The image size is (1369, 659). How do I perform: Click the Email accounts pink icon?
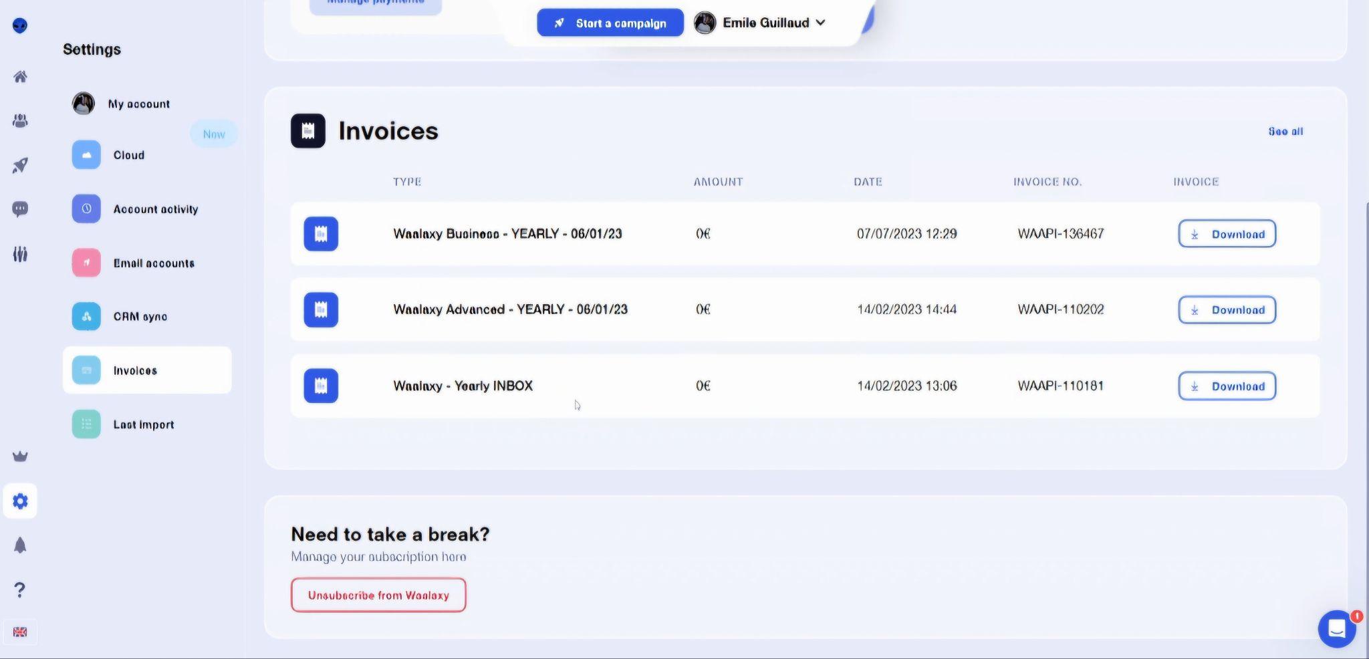(x=86, y=263)
